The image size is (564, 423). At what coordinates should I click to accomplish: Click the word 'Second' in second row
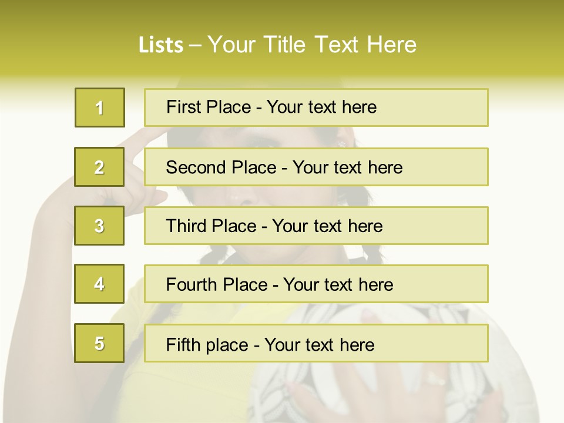click(x=196, y=167)
